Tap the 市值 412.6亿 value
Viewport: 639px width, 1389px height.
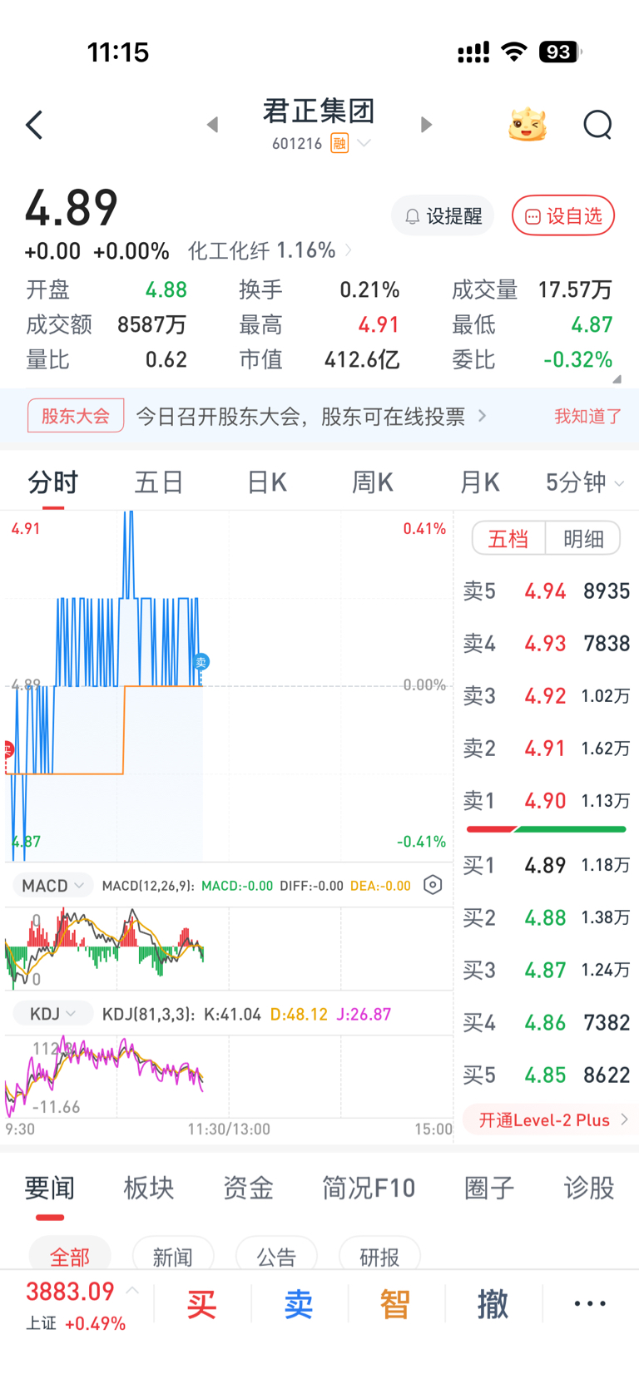click(x=362, y=360)
